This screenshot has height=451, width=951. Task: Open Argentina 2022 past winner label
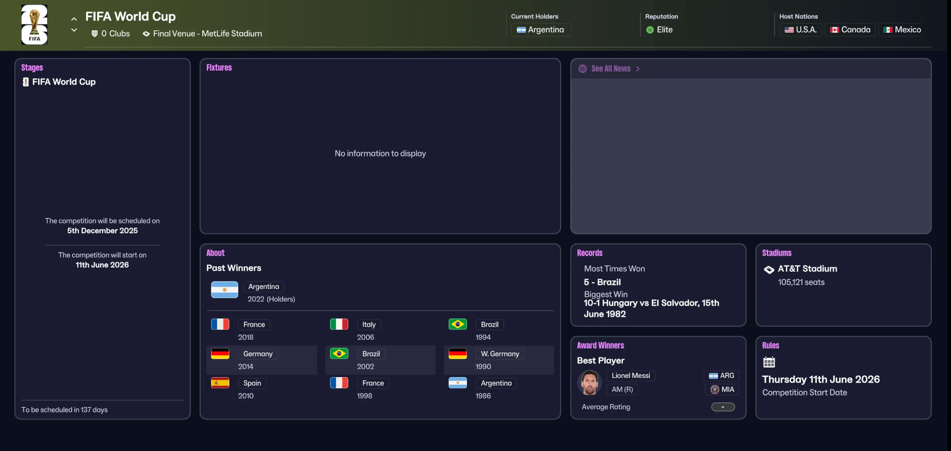[263, 287]
